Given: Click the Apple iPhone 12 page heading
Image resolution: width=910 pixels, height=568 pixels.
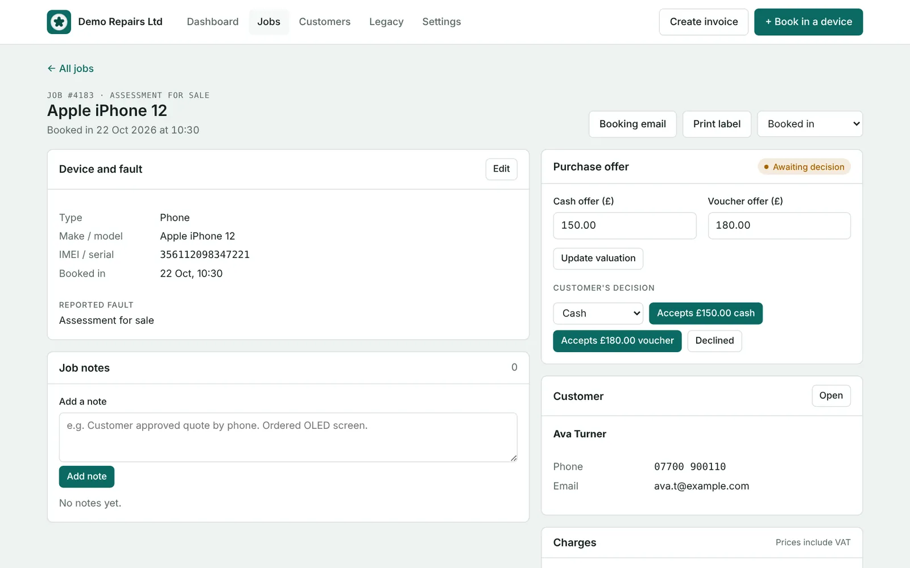Looking at the screenshot, I should pos(107,111).
